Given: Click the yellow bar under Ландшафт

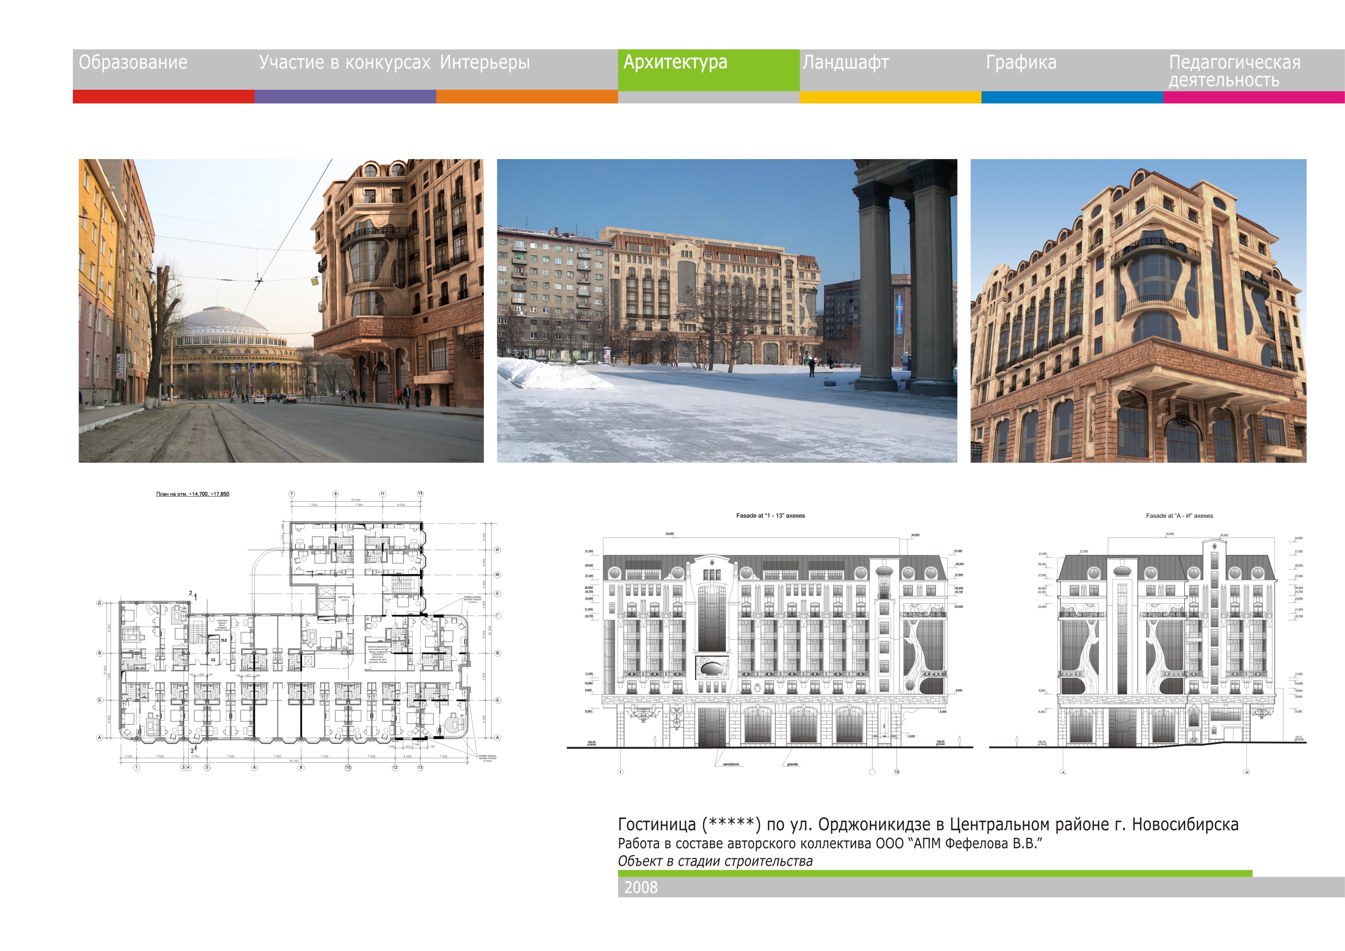Looking at the screenshot, I should [890, 97].
